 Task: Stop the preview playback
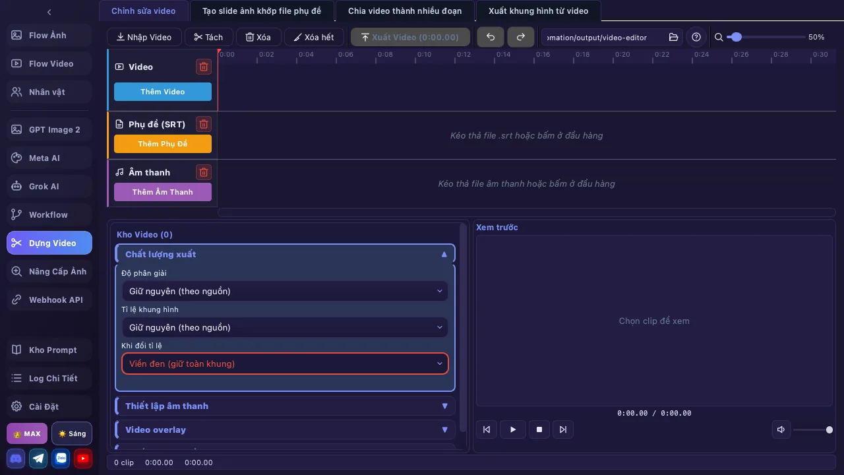click(539, 429)
